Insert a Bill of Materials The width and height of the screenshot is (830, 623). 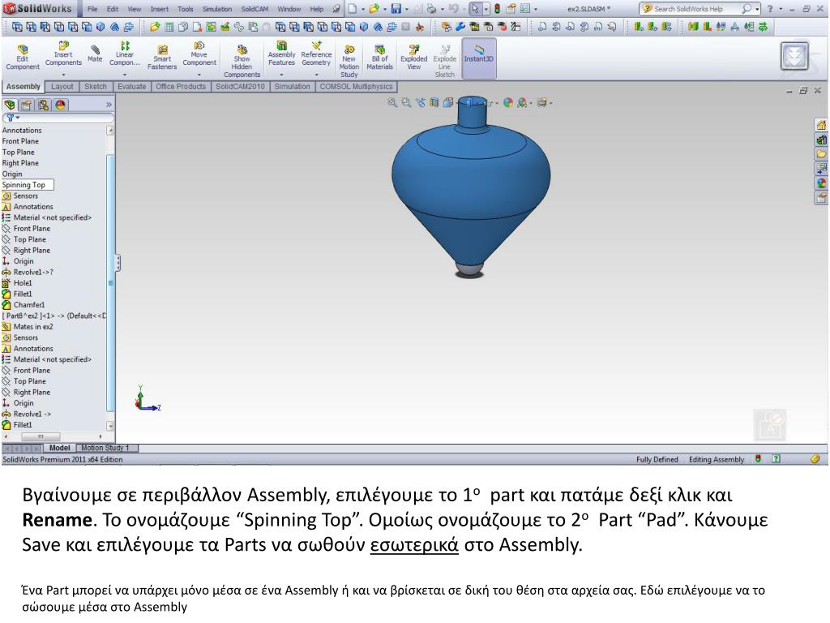click(379, 58)
